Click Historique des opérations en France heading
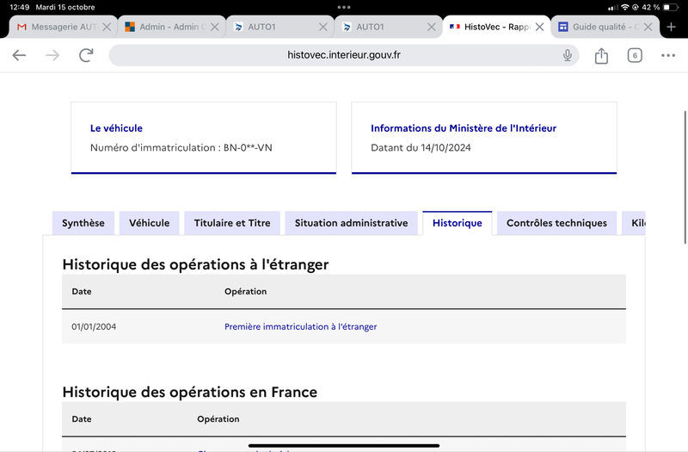This screenshot has height=452, width=688. (189, 392)
